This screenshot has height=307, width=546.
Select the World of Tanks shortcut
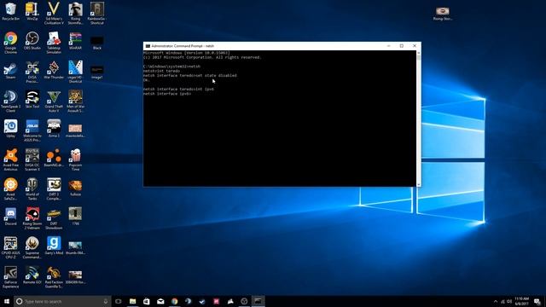(x=32, y=189)
